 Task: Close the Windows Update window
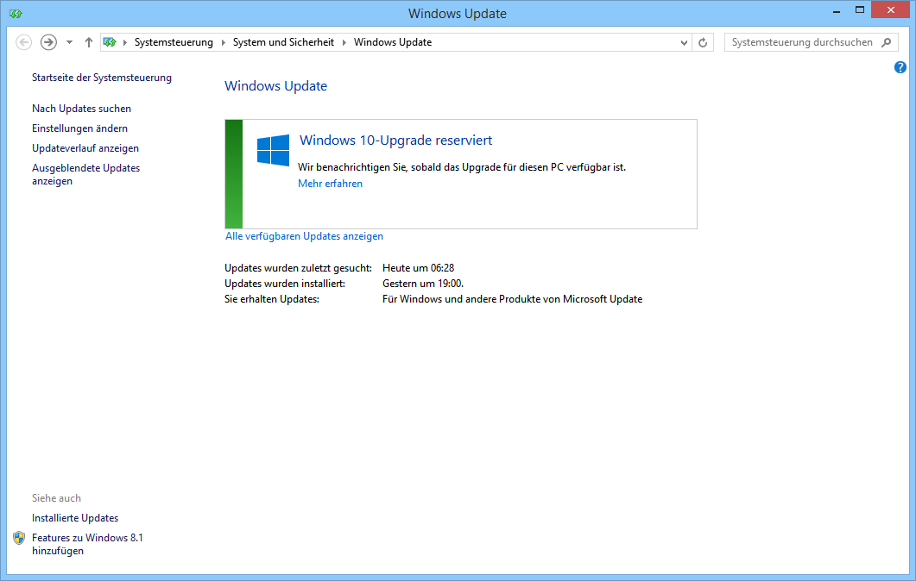point(890,10)
